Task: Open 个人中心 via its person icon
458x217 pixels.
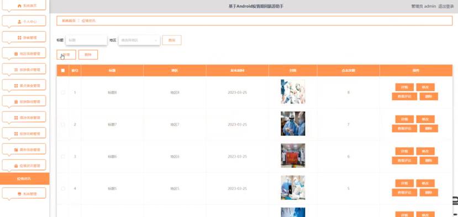Action: pyautogui.click(x=19, y=22)
